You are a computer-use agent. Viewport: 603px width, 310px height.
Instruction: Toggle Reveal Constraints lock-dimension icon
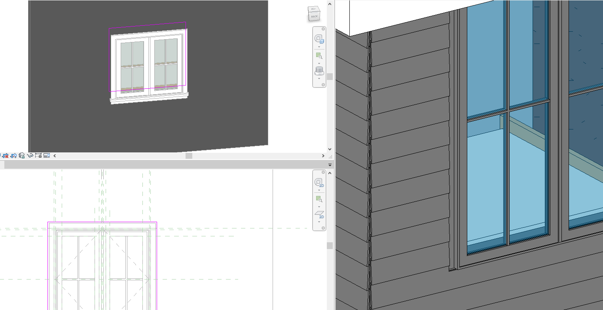[38, 156]
